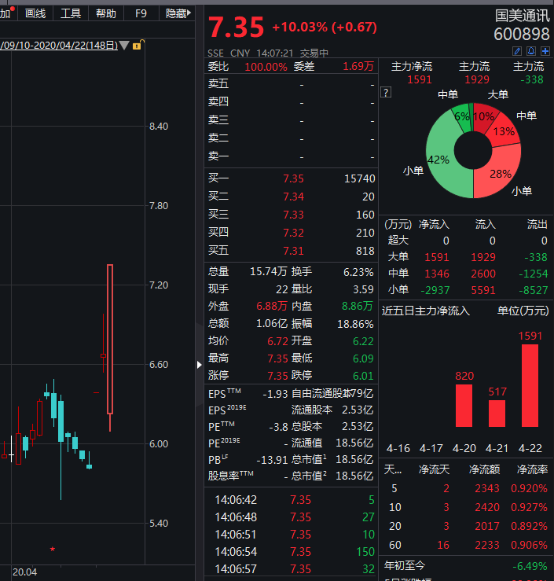Click the 主力净流 1591 value
The width and height of the screenshot is (554, 581).
pyautogui.click(x=419, y=79)
